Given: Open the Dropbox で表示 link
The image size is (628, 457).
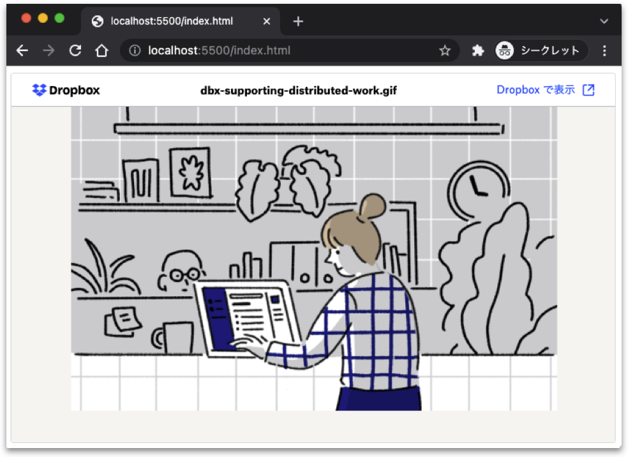Looking at the screenshot, I should (535, 90).
